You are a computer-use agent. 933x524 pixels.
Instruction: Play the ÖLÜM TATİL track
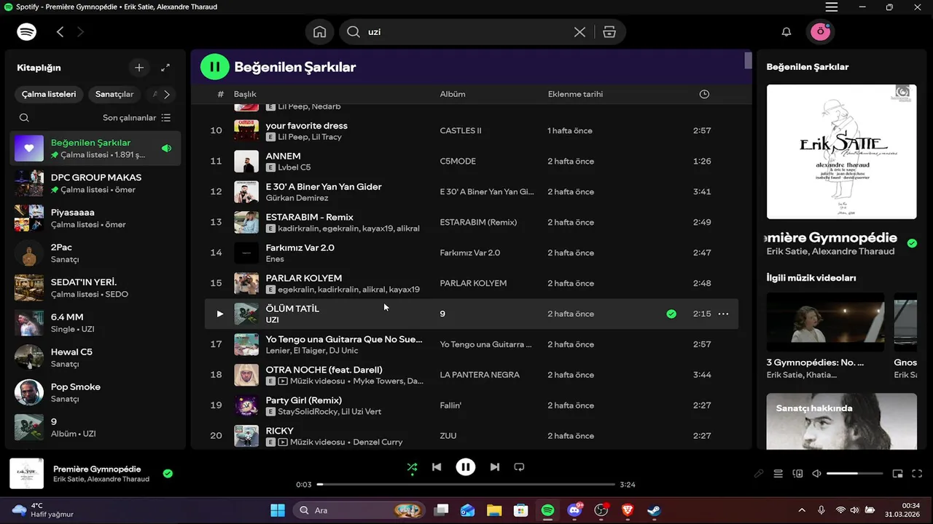[219, 314]
